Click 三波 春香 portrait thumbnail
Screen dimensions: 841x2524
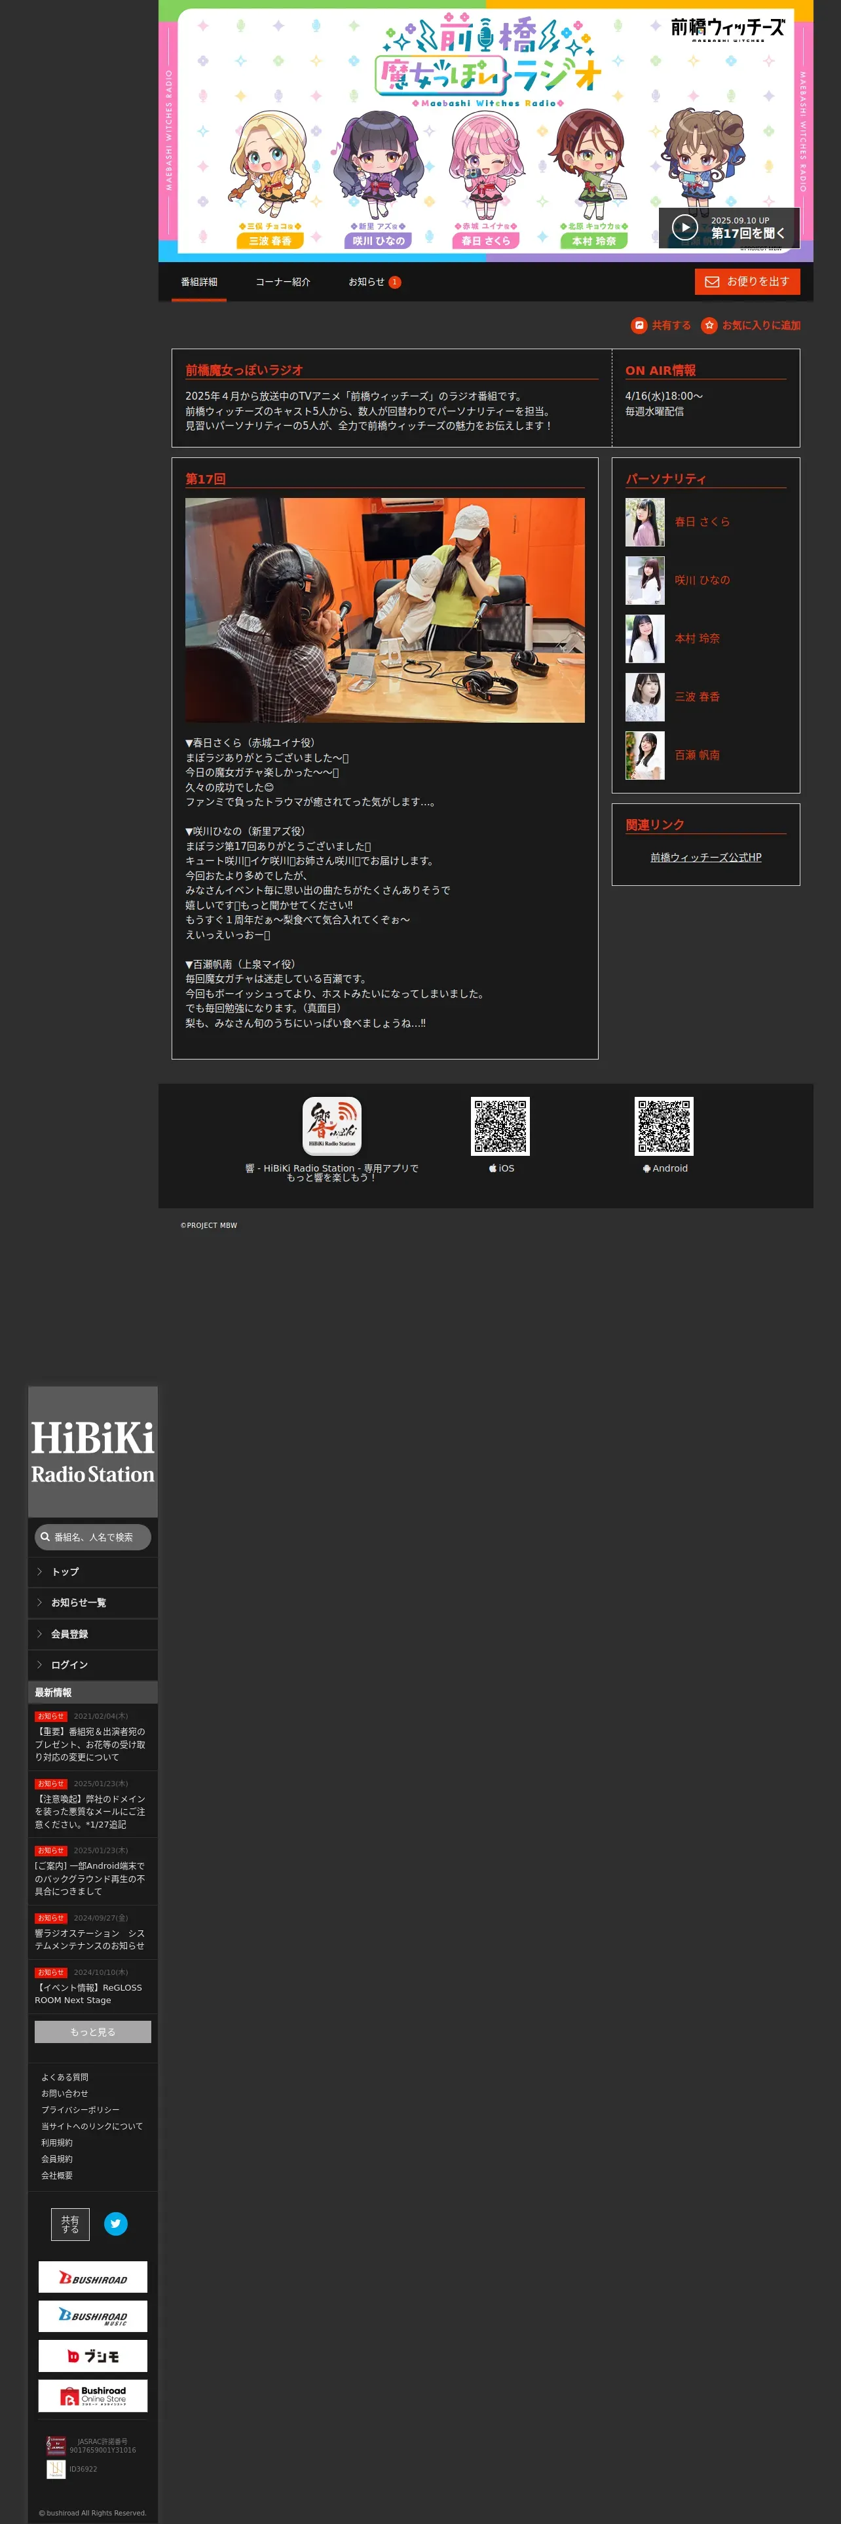(645, 698)
